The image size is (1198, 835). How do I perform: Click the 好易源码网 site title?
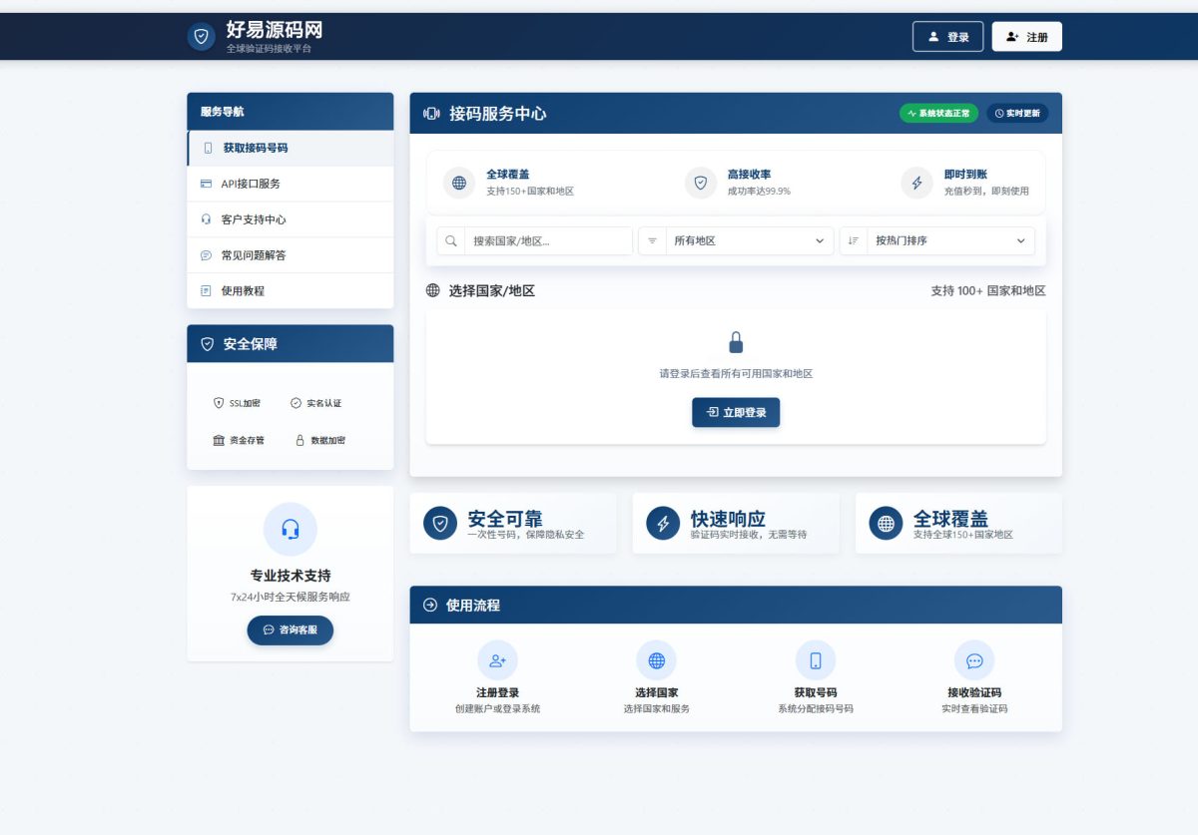coord(275,30)
